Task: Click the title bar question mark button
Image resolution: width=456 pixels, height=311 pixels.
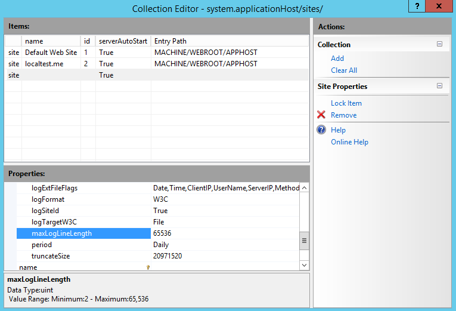Action: coord(417,6)
